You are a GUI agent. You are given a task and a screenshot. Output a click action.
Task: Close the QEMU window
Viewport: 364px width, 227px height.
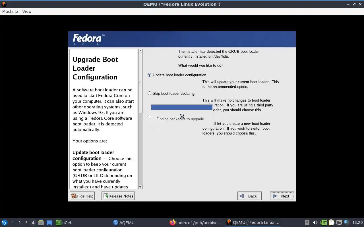[x=360, y=4]
